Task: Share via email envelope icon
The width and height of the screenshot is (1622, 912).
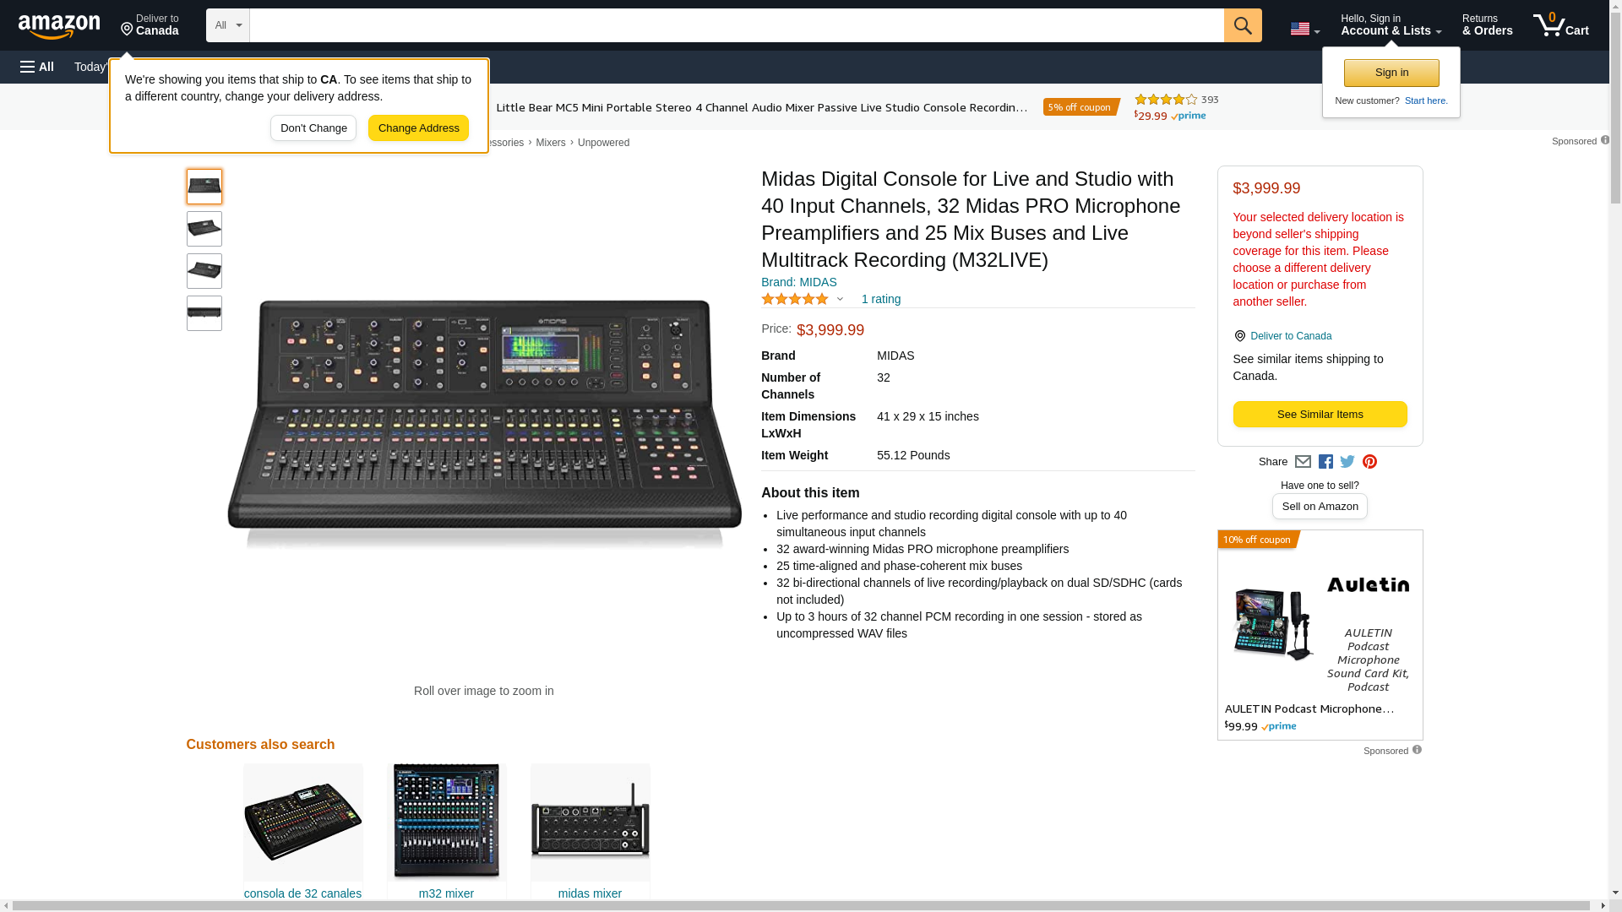Action: pyautogui.click(x=1303, y=462)
